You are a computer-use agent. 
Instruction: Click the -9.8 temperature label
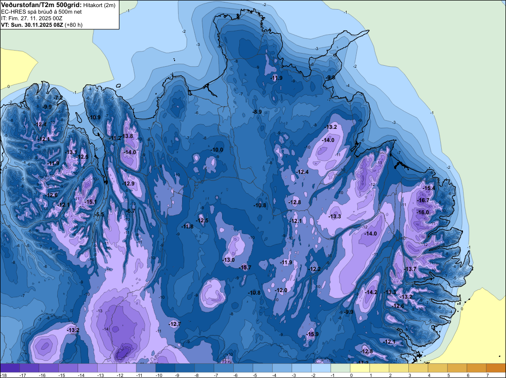click(330, 77)
